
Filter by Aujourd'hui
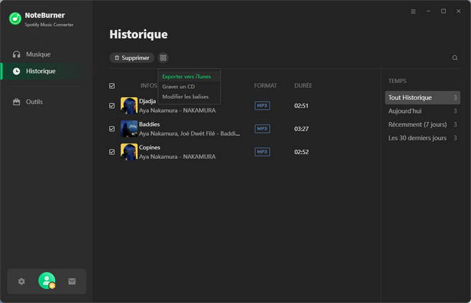pos(423,111)
